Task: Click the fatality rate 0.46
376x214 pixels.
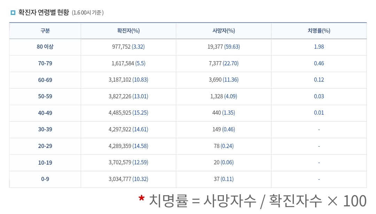Action: click(319, 64)
